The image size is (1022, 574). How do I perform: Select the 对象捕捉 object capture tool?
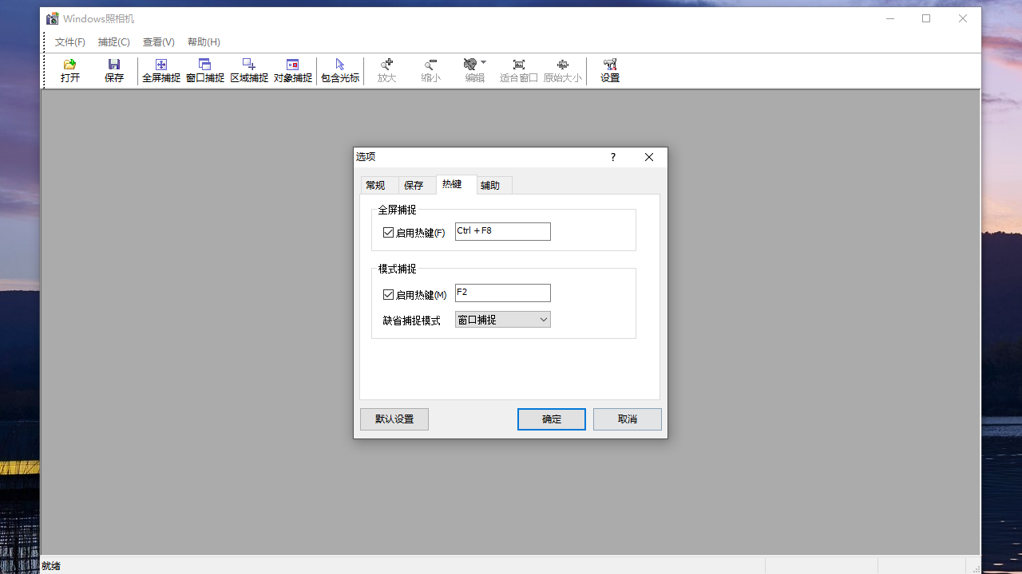(292, 70)
